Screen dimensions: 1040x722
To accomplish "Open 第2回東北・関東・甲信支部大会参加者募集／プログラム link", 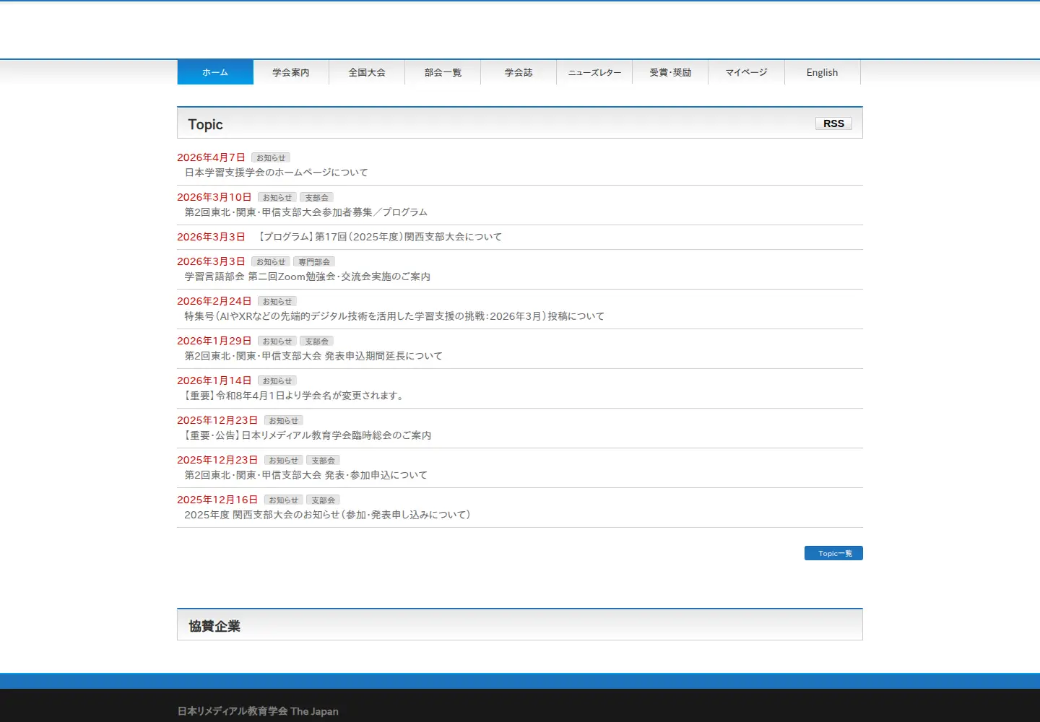I will [306, 212].
